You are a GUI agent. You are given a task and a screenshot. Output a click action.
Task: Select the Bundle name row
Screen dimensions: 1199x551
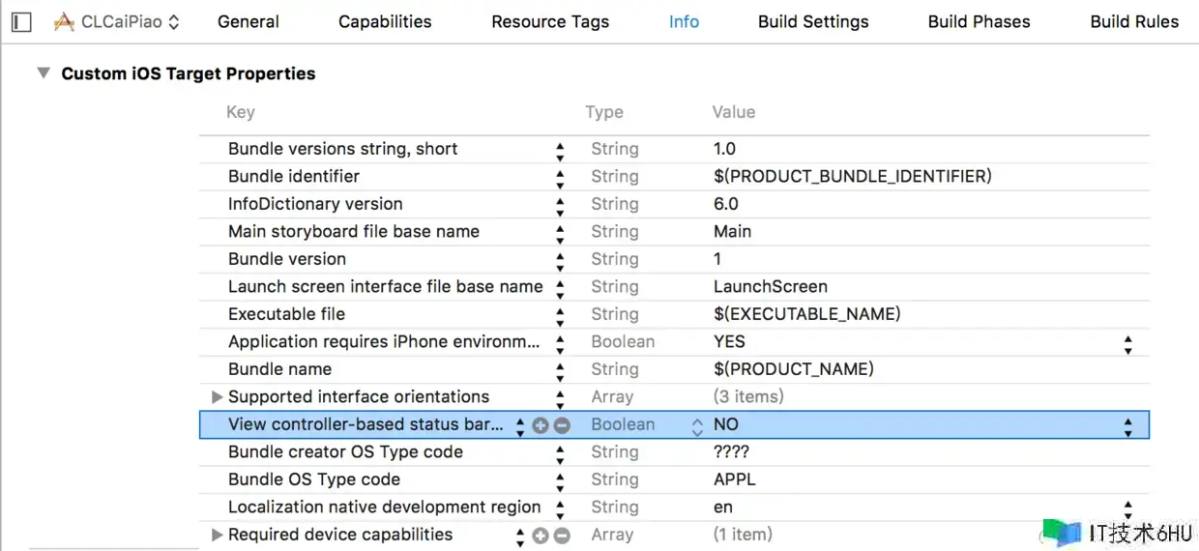click(x=279, y=370)
